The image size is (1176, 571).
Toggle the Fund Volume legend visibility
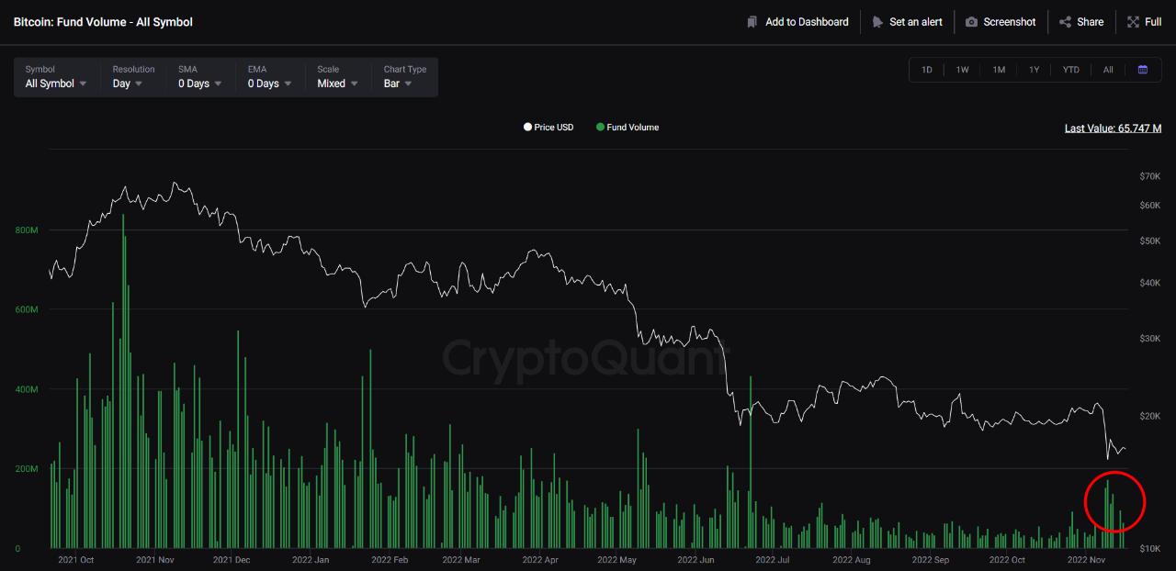click(x=628, y=127)
